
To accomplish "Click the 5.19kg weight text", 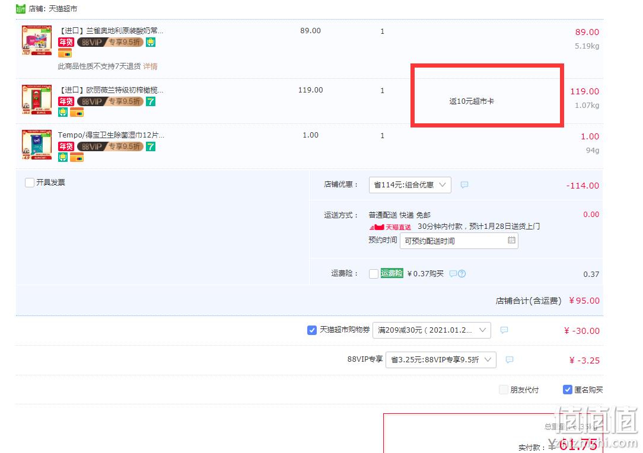I will coord(587,46).
